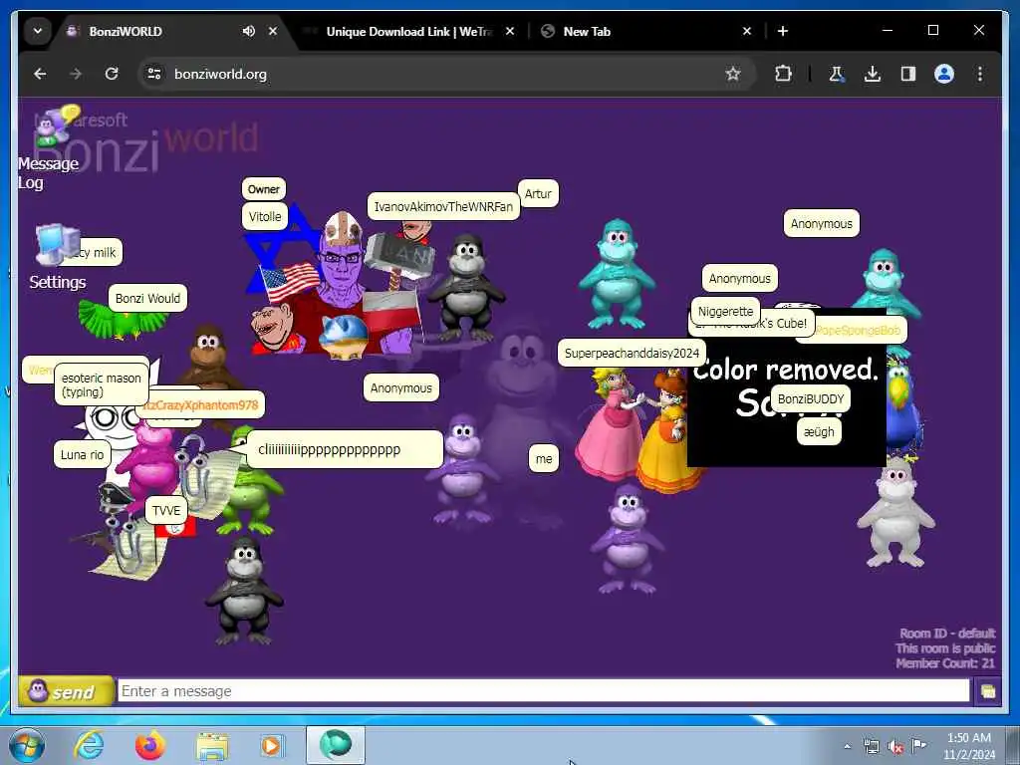Open Windows Media Player from taskbar

(271, 745)
